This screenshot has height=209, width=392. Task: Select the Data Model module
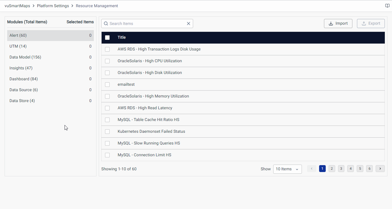pyautogui.click(x=25, y=57)
